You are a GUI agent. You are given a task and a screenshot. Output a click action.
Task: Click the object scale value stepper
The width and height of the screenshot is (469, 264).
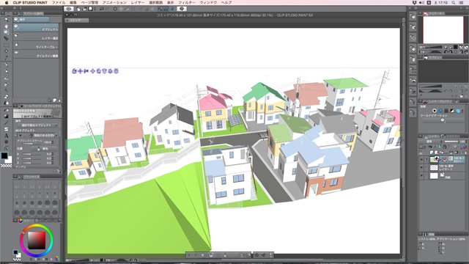pyautogui.click(x=53, y=142)
